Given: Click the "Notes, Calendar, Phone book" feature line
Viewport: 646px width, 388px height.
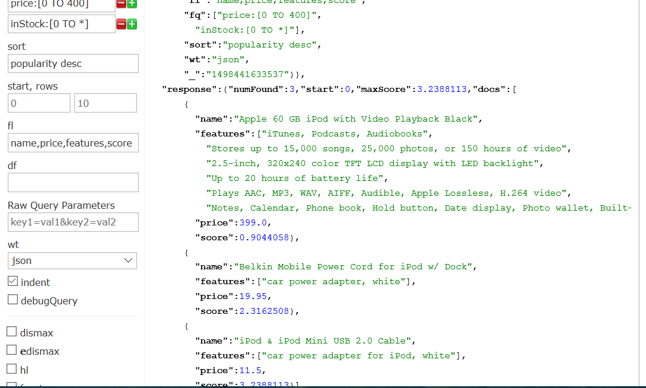Looking at the screenshot, I should 419,208.
